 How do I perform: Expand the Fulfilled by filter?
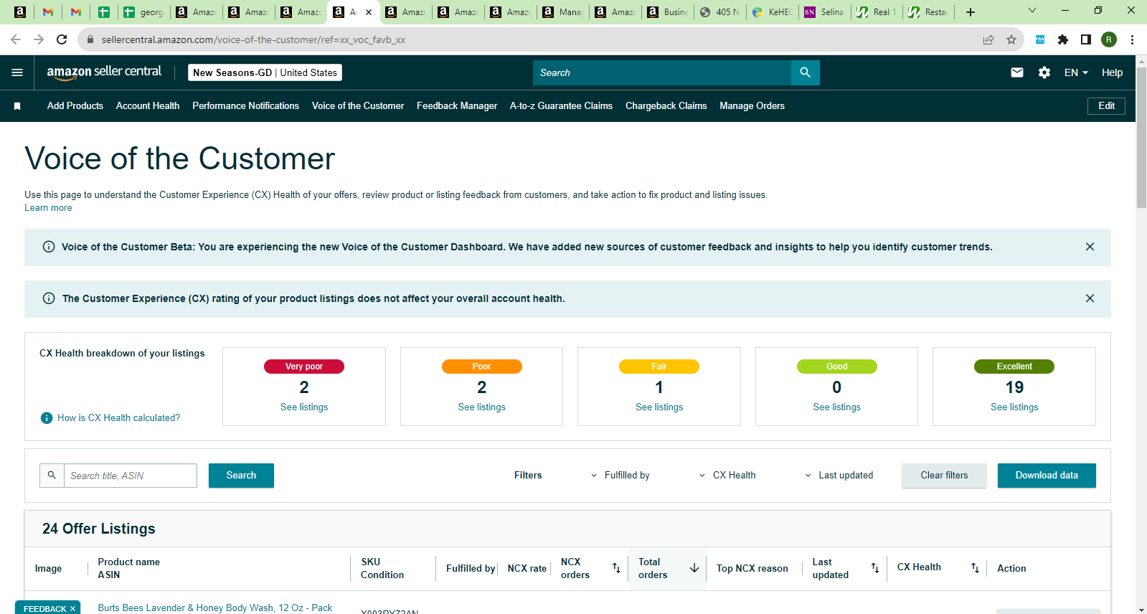click(x=620, y=476)
